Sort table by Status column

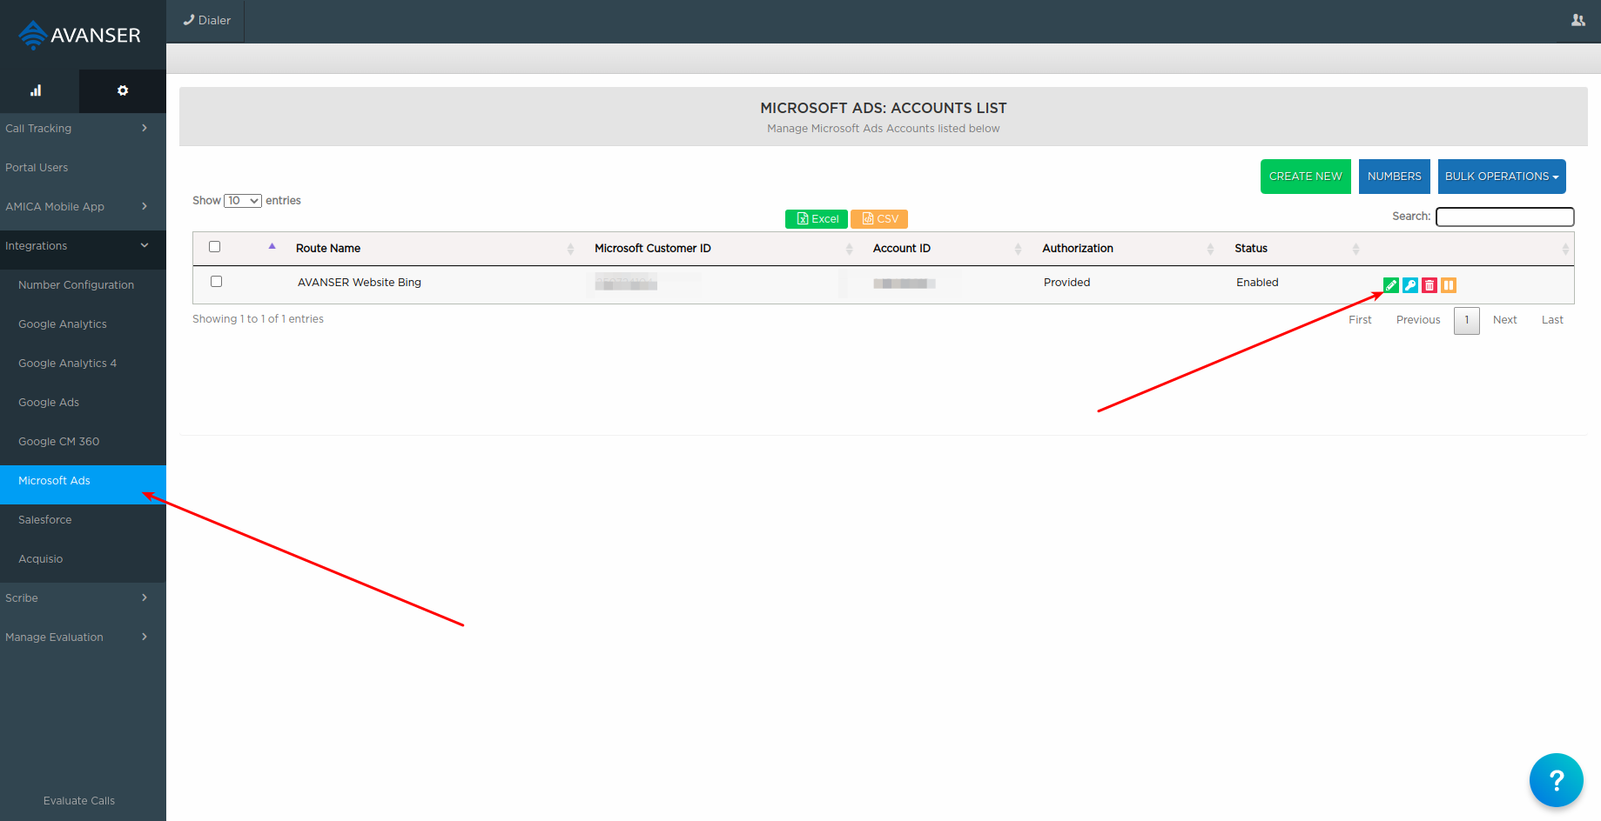(1295, 249)
